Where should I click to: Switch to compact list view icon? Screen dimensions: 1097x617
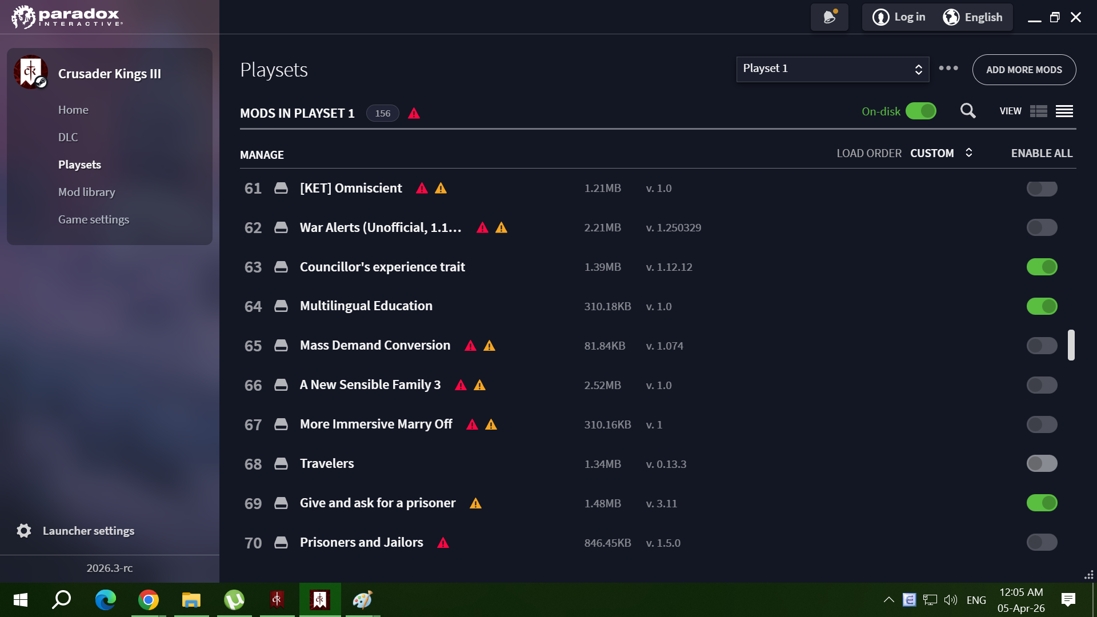pos(1064,111)
